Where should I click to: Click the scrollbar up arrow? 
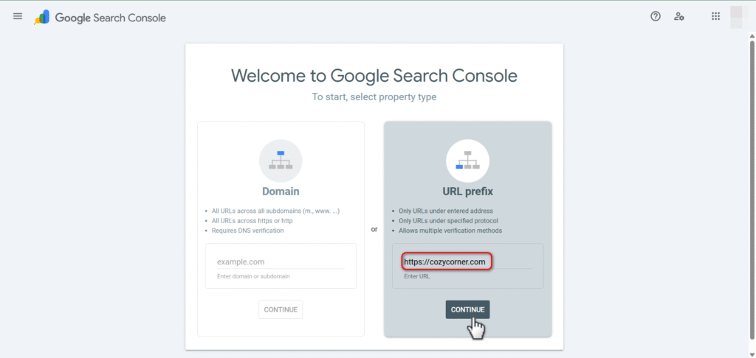point(752,36)
